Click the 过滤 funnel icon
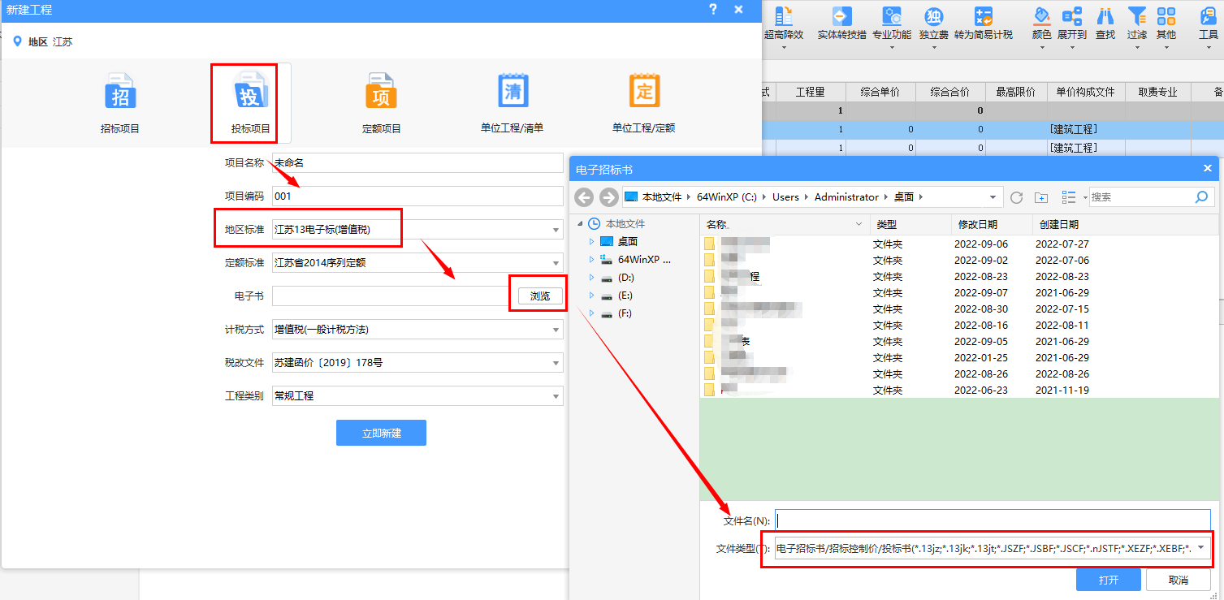The height and width of the screenshot is (600, 1224). pyautogui.click(x=1137, y=16)
